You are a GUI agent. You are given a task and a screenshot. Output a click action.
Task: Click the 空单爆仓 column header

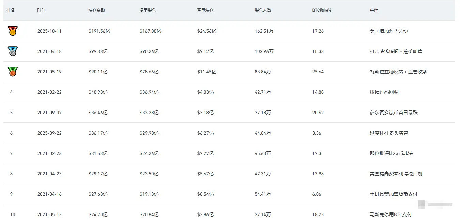205,10
